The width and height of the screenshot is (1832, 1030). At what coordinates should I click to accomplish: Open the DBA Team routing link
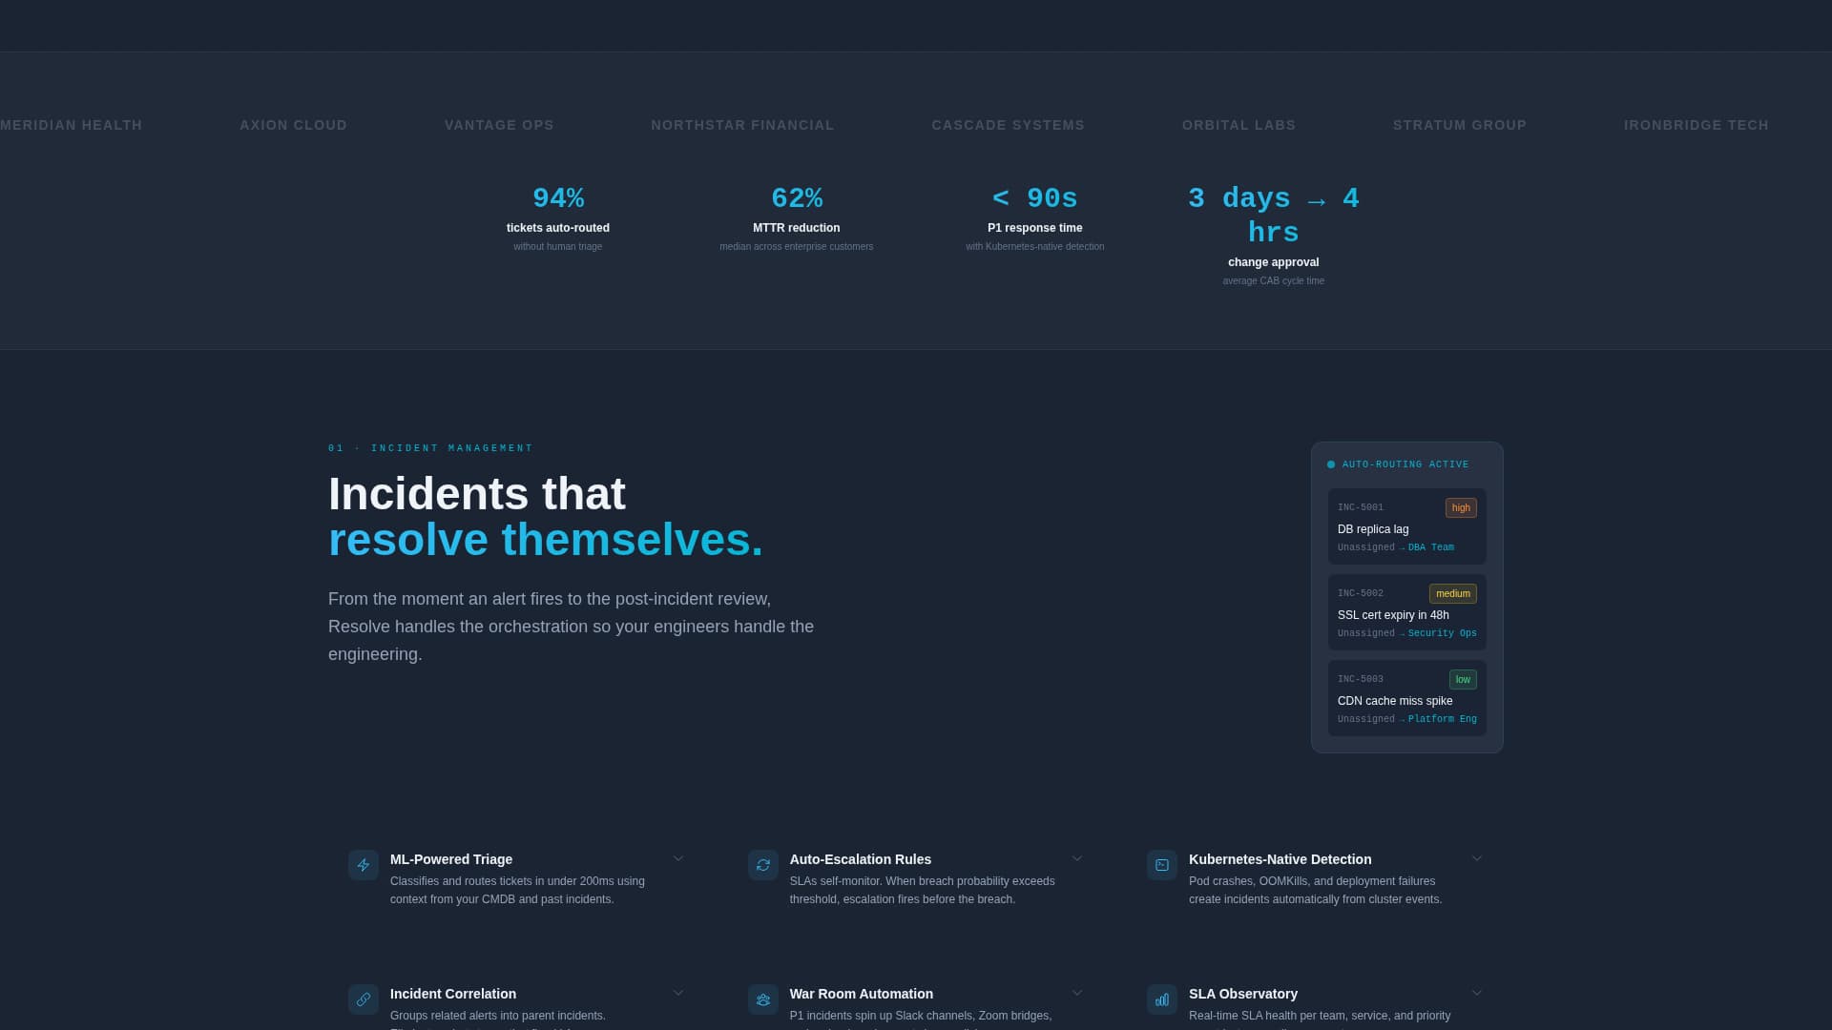(1430, 547)
